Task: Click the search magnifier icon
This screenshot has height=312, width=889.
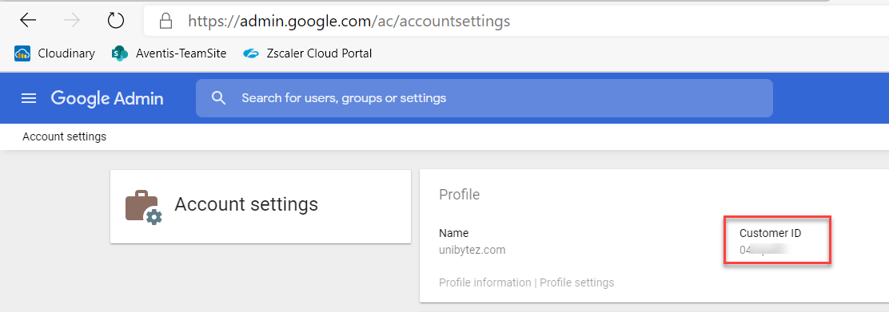Action: point(219,98)
